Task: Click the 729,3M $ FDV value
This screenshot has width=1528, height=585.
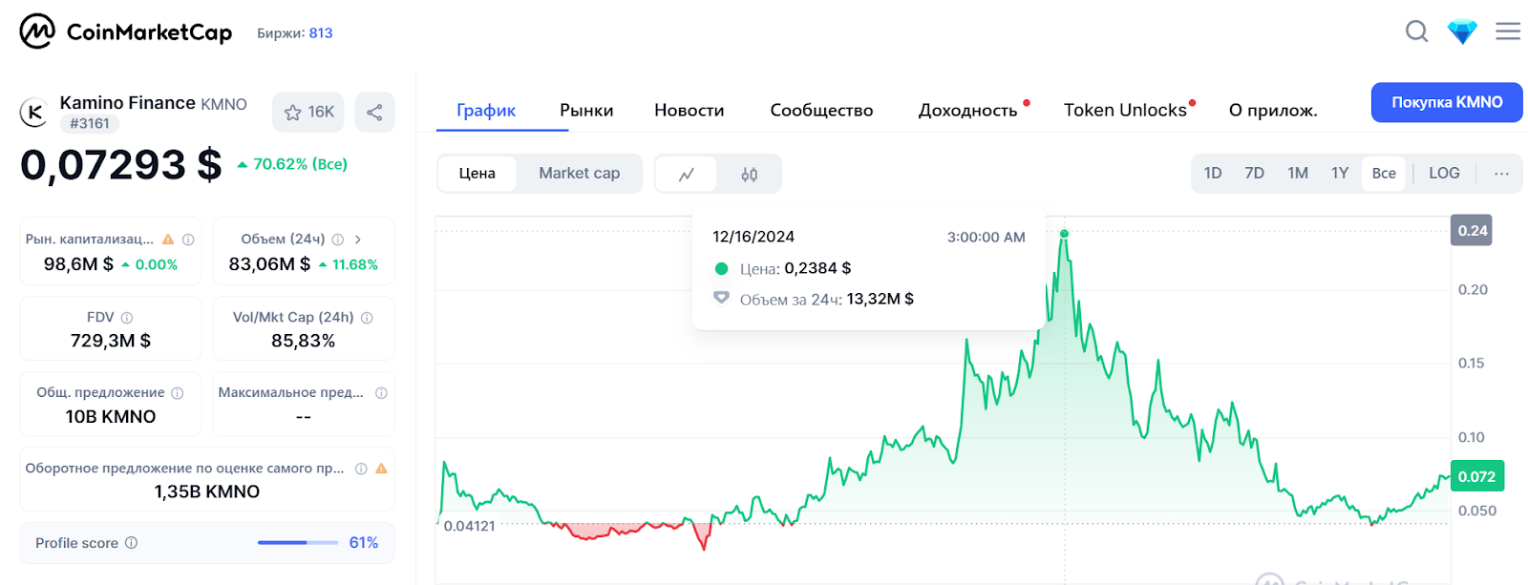Action: click(x=111, y=341)
